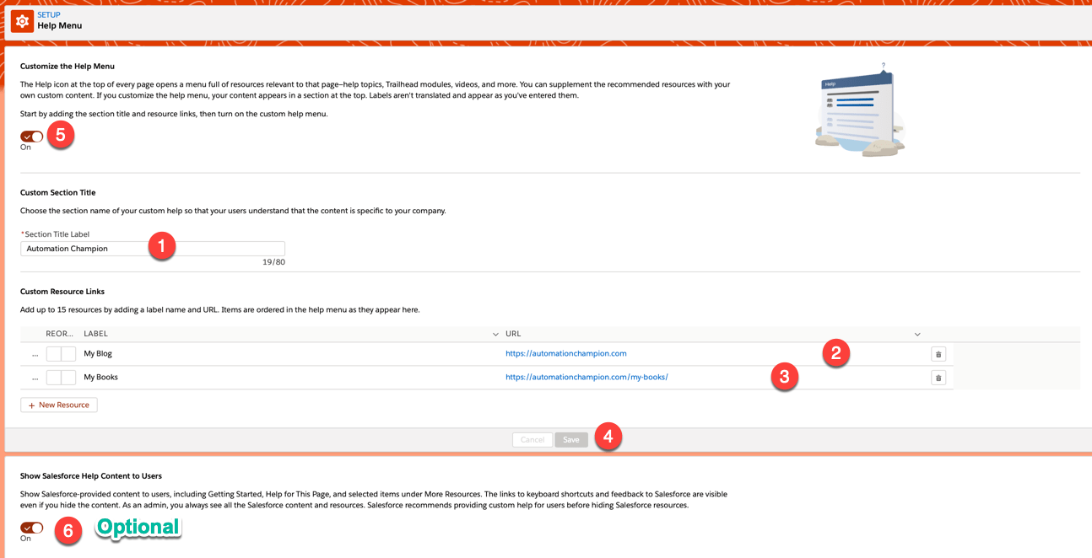
Task: Open the LABEL column dropdown arrow
Action: tap(495, 334)
